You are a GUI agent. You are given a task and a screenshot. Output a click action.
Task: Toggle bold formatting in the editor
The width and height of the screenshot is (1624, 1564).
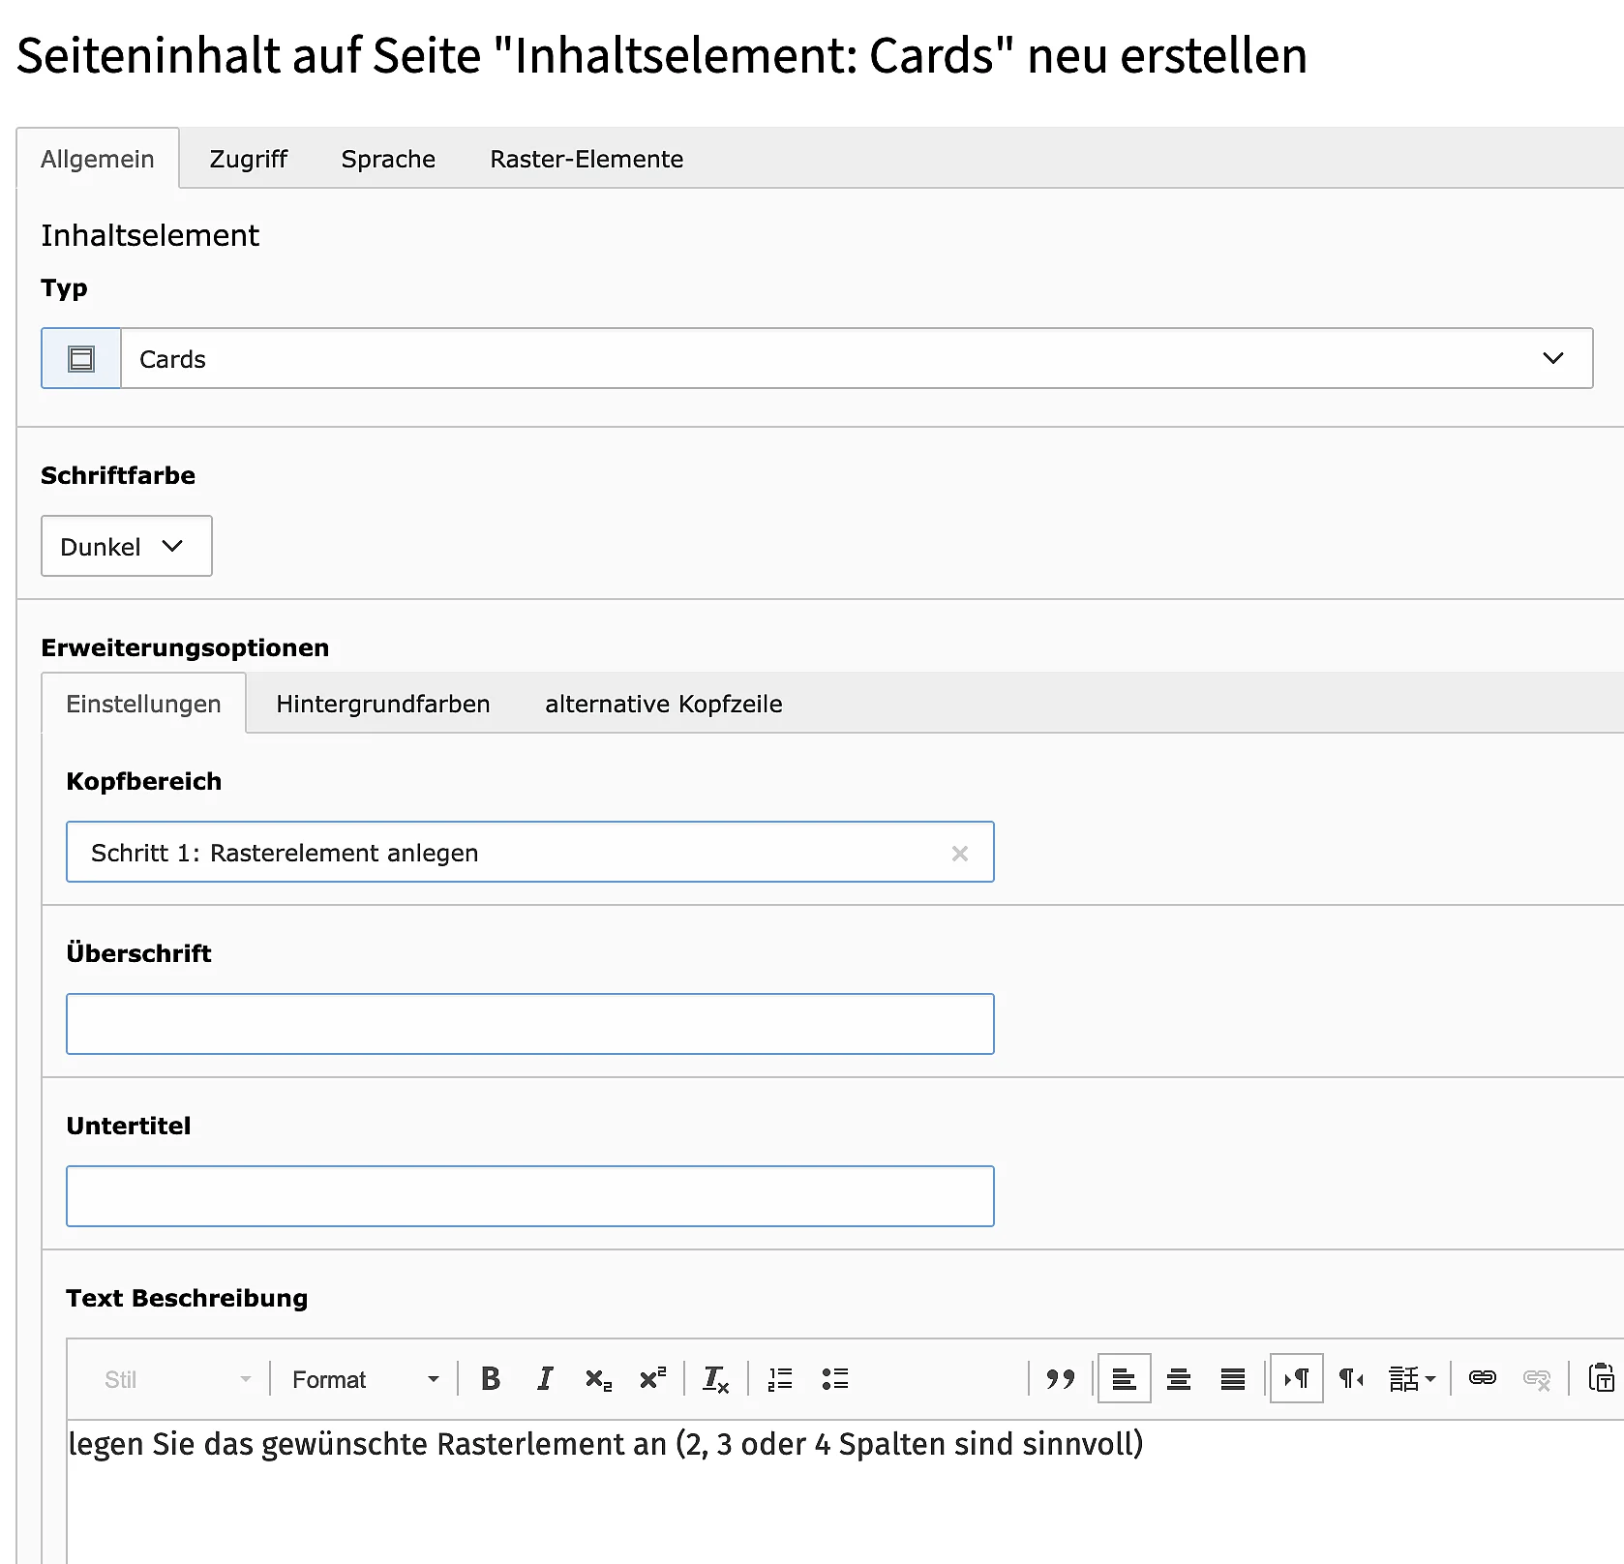(491, 1378)
